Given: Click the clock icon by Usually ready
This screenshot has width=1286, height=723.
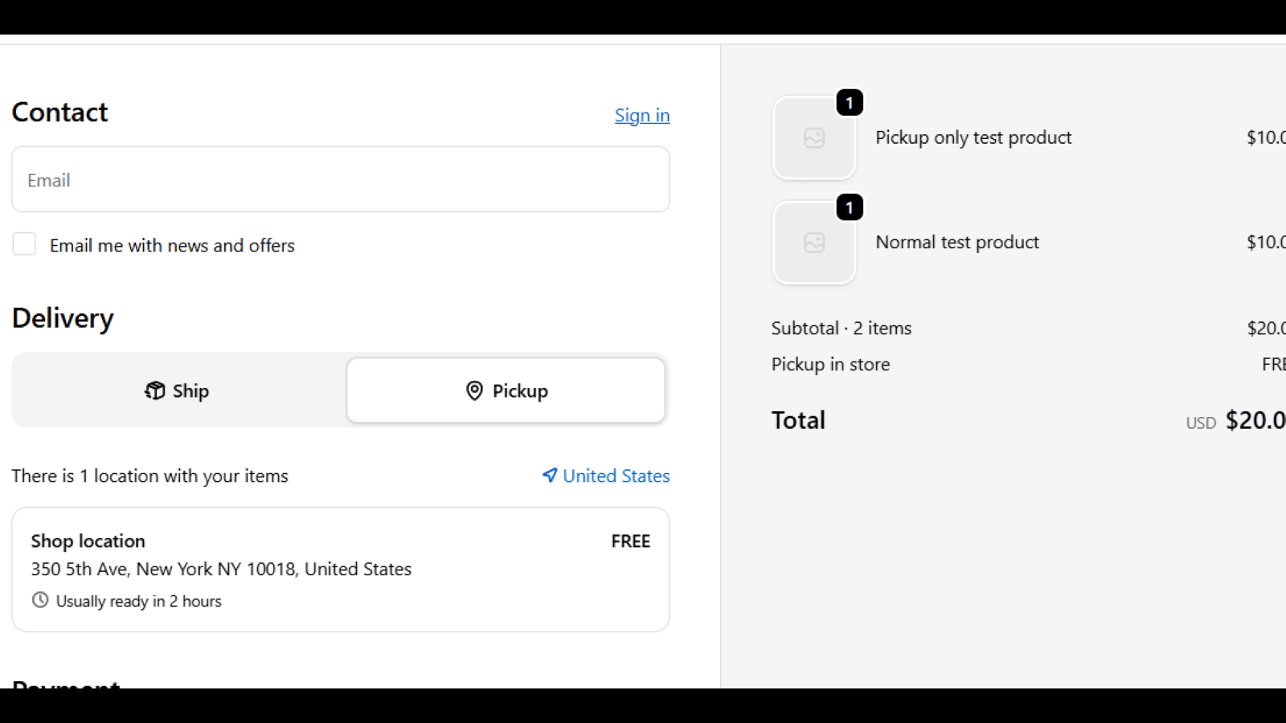Looking at the screenshot, I should [x=40, y=599].
